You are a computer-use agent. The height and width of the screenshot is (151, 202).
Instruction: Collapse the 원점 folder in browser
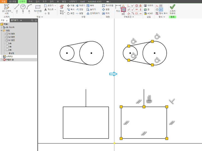tap(2, 31)
